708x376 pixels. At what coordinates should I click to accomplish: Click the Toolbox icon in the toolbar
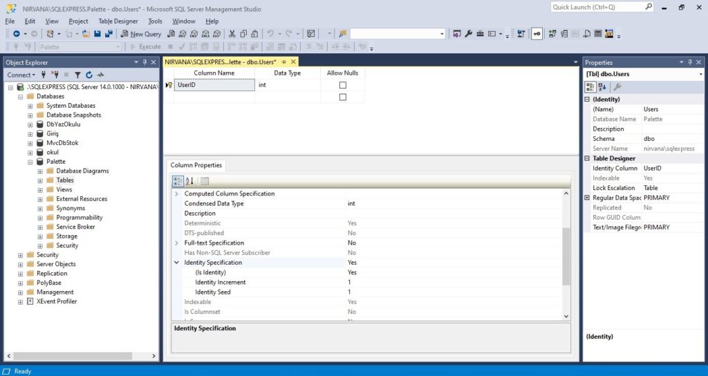[480, 34]
